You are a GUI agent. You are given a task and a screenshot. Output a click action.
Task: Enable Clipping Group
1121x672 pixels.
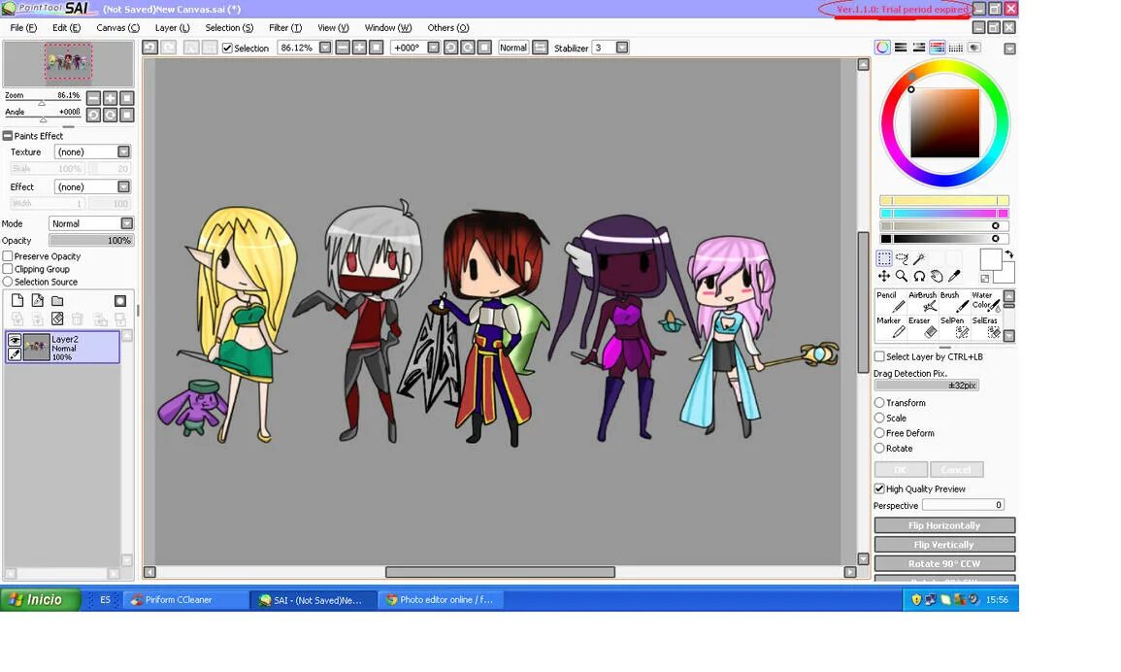pyautogui.click(x=8, y=269)
